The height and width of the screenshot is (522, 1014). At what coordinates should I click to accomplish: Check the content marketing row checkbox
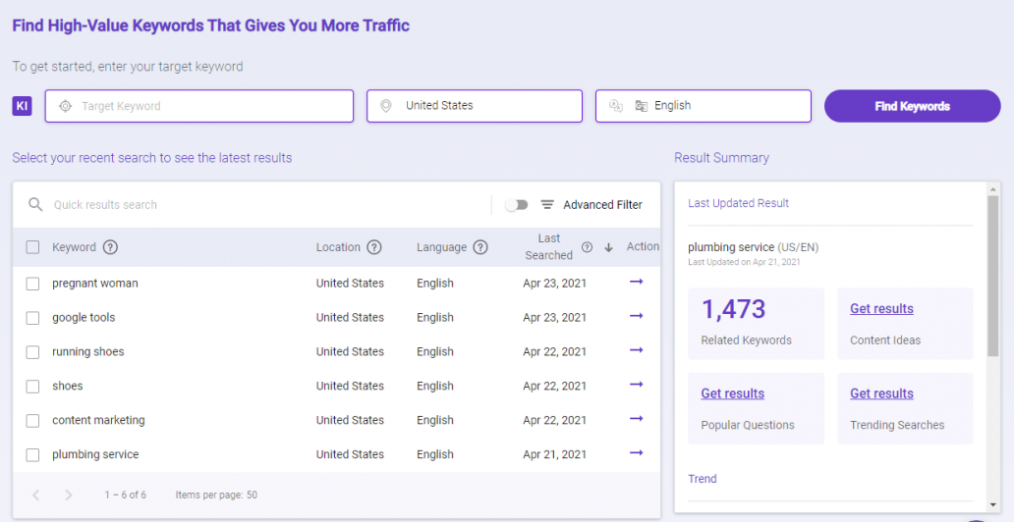click(32, 421)
